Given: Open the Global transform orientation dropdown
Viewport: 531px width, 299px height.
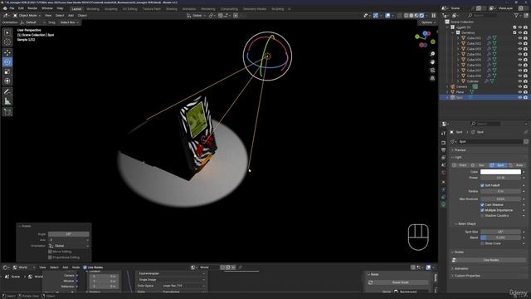Looking at the screenshot, I should pyautogui.click(x=197, y=16).
